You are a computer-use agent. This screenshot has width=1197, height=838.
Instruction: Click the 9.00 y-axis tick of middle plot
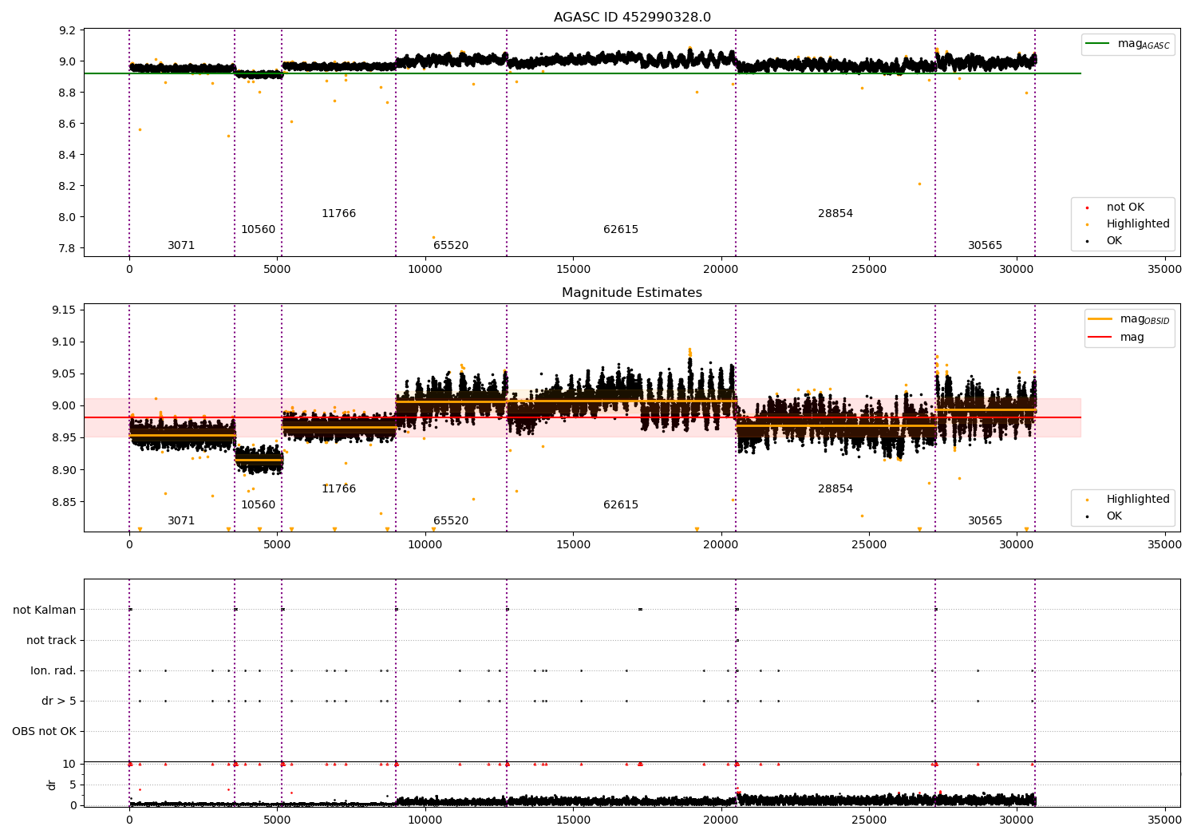coord(65,405)
